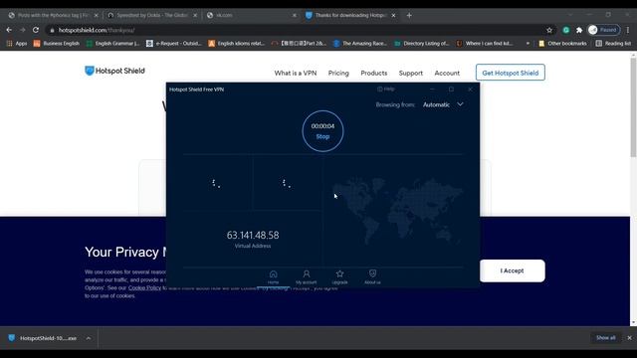This screenshot has height=358, width=637.
Task: Go forward in Chrome
Action: click(22, 30)
